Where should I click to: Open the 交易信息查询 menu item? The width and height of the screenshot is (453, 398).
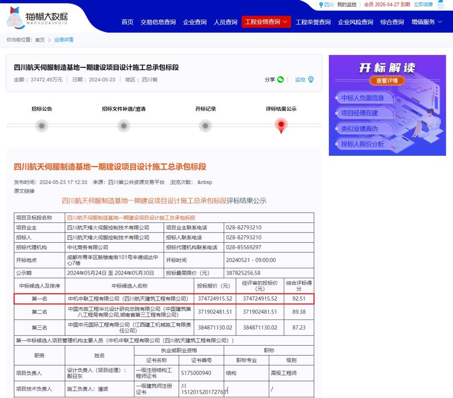(x=158, y=22)
